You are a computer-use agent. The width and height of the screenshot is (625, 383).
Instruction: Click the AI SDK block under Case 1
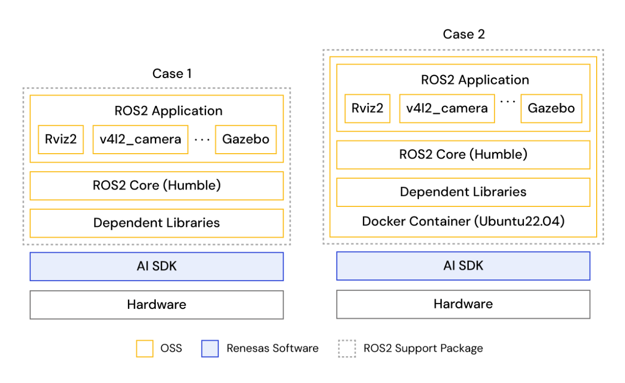[156, 266]
